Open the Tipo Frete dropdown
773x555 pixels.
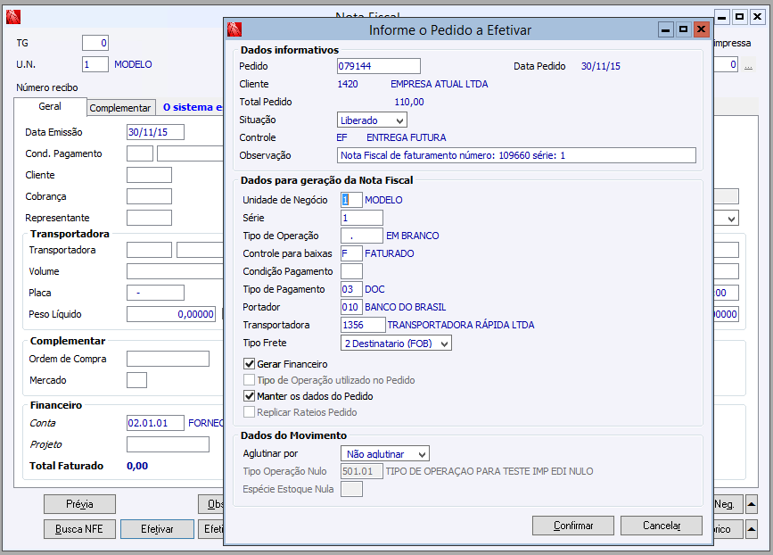(396, 343)
